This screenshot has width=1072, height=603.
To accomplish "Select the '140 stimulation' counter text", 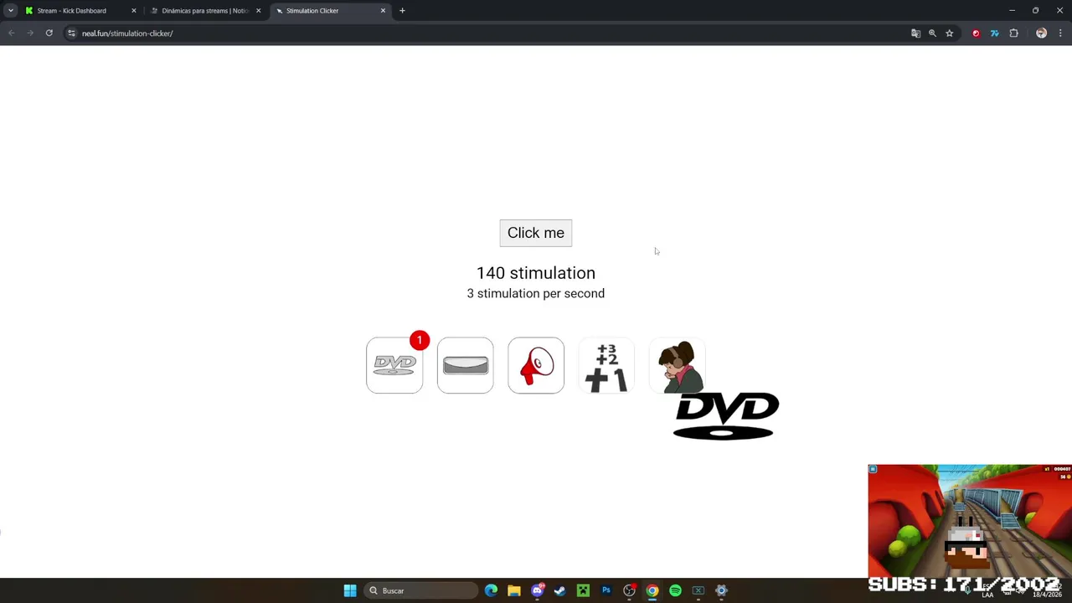I will click(x=536, y=273).
